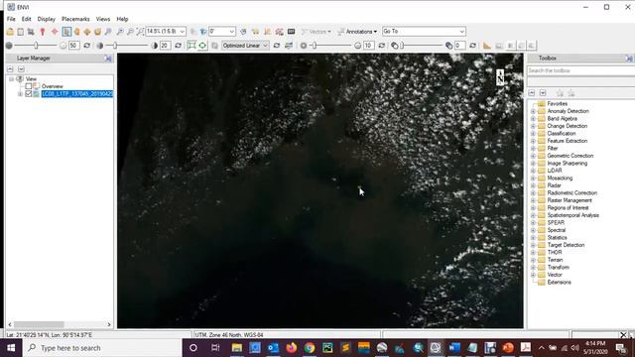Choose the Select arrow tool

[x=66, y=32]
